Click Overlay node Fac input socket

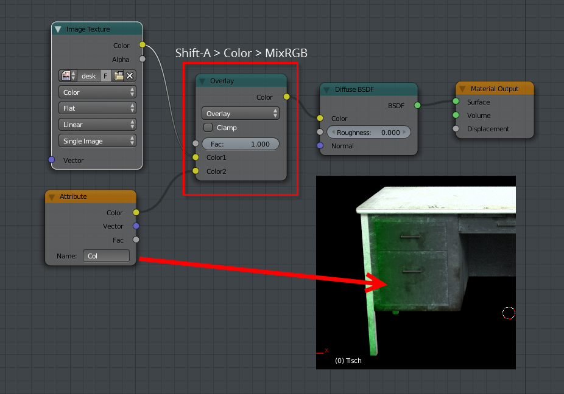[x=196, y=143]
